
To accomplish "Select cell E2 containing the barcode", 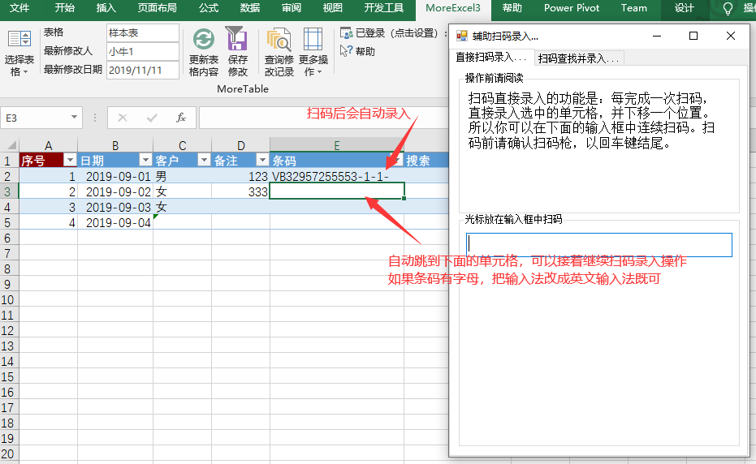I will 336,176.
